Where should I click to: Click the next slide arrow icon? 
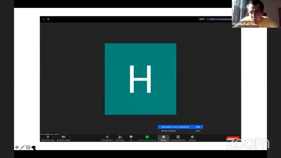pyautogui.click(x=33, y=147)
